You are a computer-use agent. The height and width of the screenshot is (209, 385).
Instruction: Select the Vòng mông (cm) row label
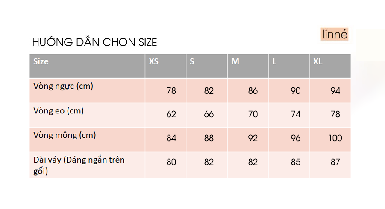pyautogui.click(x=65, y=136)
